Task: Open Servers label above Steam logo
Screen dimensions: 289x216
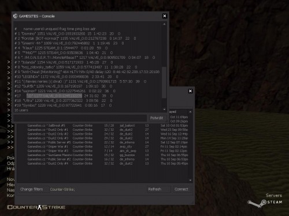Action: click(x=273, y=195)
